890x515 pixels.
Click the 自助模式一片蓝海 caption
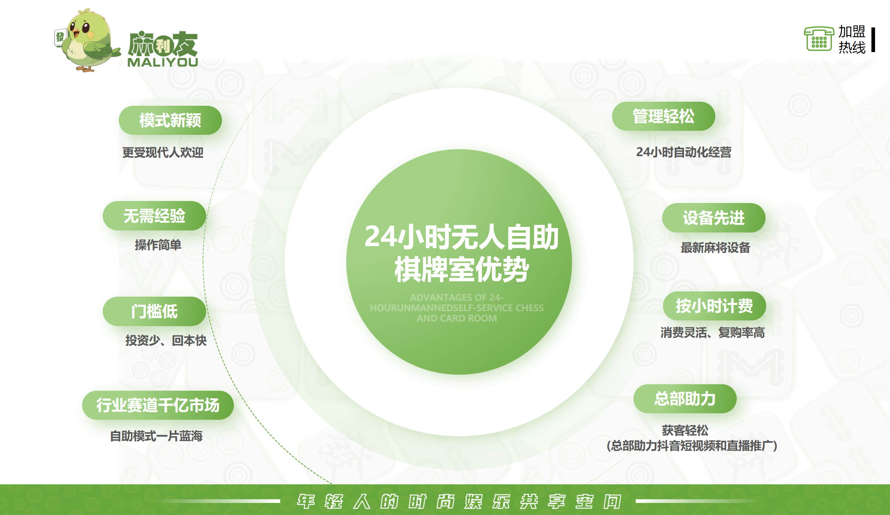[x=156, y=436]
